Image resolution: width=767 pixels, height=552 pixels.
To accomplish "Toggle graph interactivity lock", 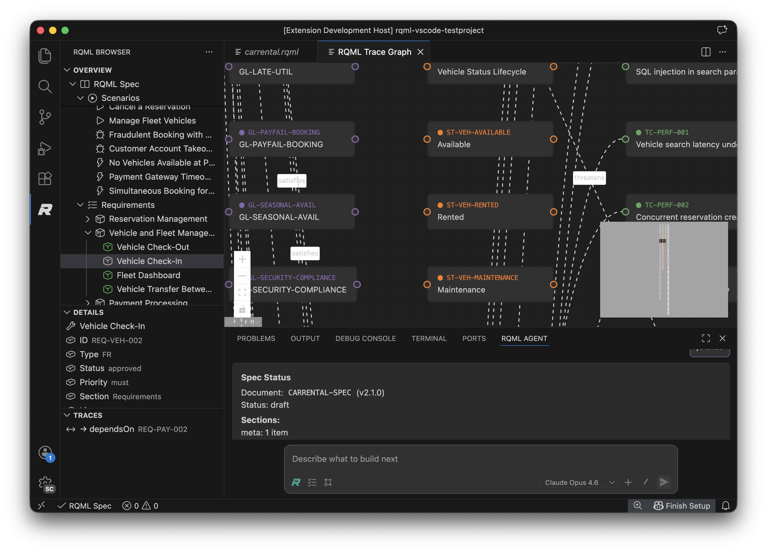I will coord(242,309).
